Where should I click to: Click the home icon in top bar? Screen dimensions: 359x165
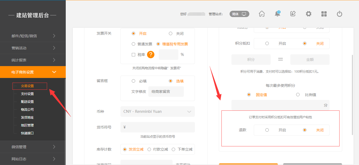point(262,14)
